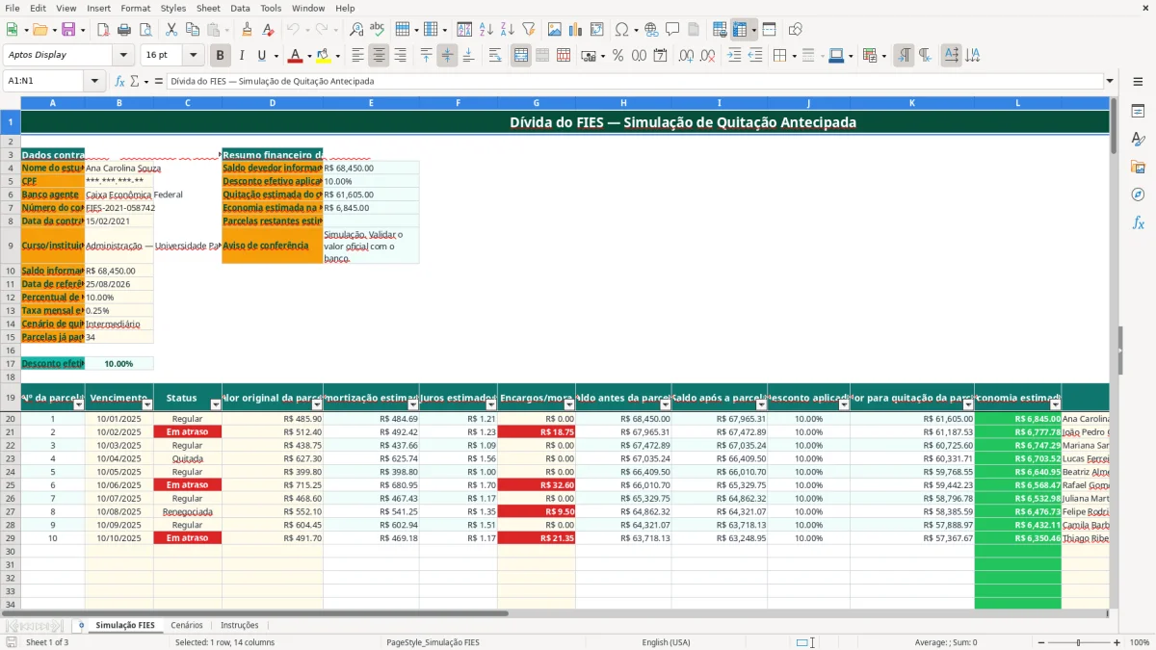Image resolution: width=1156 pixels, height=650 pixels.
Task: Open Vencimento column filter dropdown
Action: [x=146, y=404]
